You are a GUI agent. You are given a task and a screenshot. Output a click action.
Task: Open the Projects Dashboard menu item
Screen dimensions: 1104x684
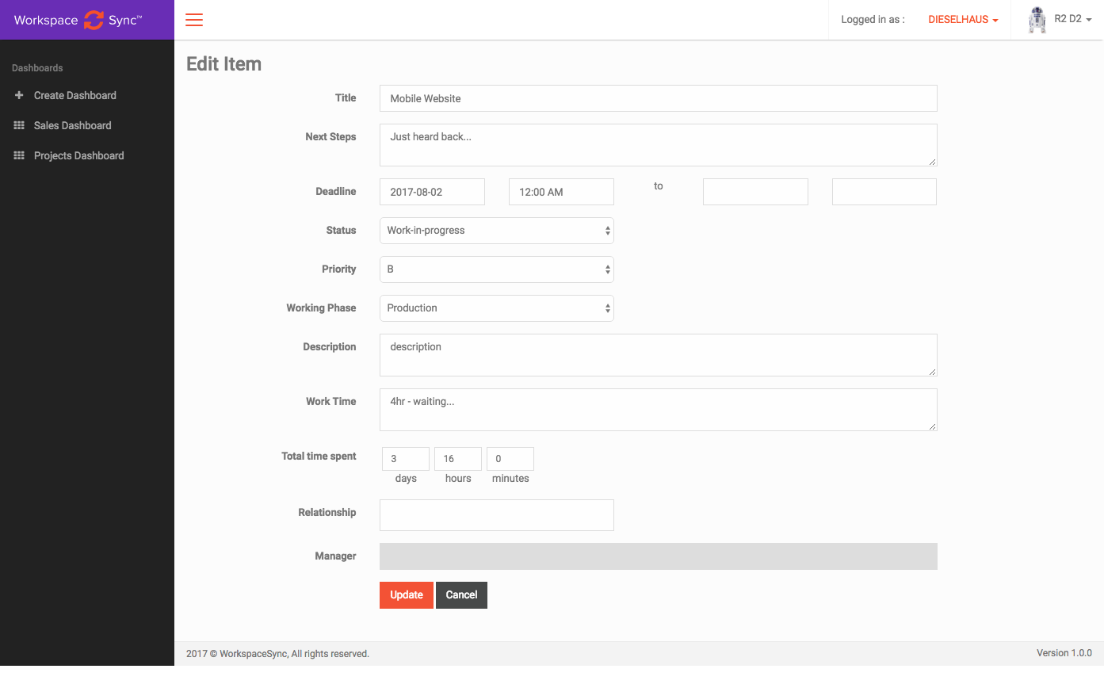pos(78,155)
